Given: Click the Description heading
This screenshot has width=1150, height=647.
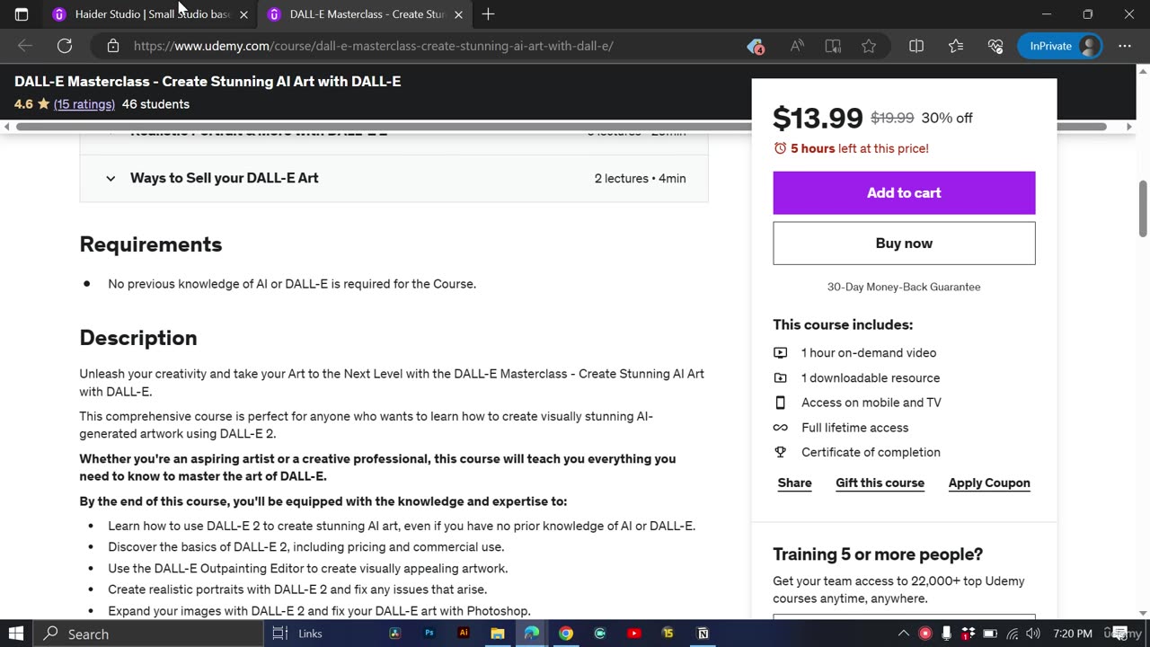Looking at the screenshot, I should click(138, 338).
